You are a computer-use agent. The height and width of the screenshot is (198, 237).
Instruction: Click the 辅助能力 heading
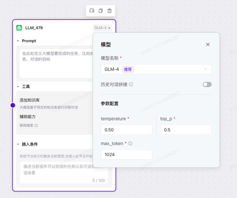(x=27, y=117)
